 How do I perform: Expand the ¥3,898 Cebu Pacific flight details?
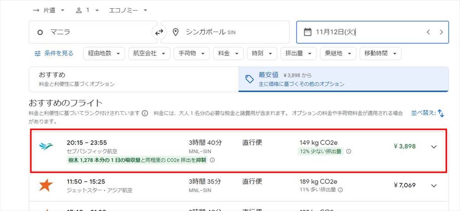[x=433, y=147]
